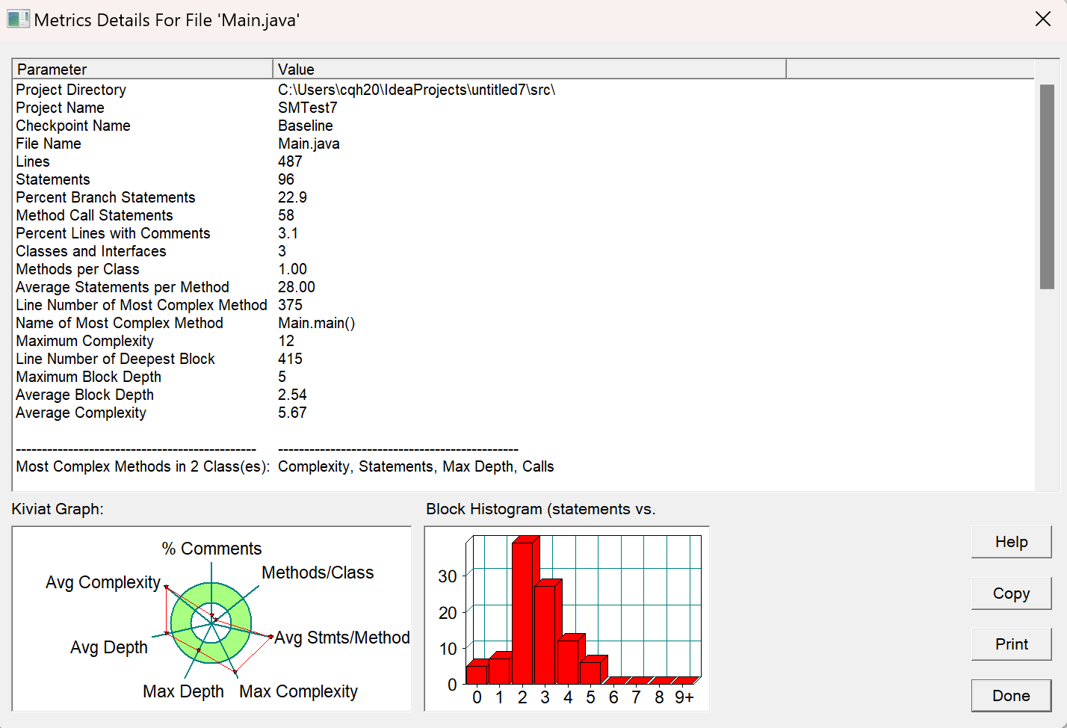Select the Parameter column header
The image size is (1067, 728).
pos(143,70)
